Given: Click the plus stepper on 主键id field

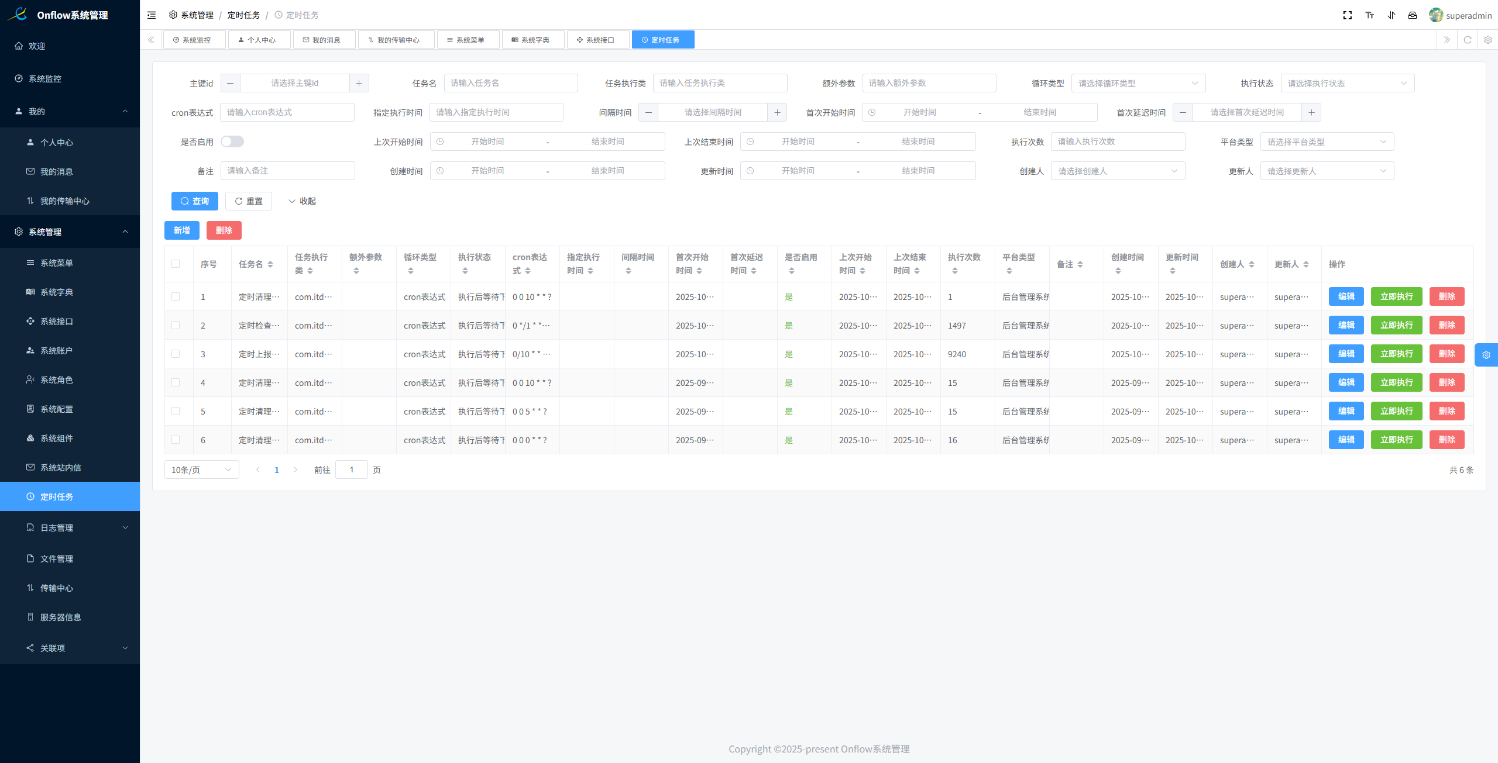Looking at the screenshot, I should (359, 83).
